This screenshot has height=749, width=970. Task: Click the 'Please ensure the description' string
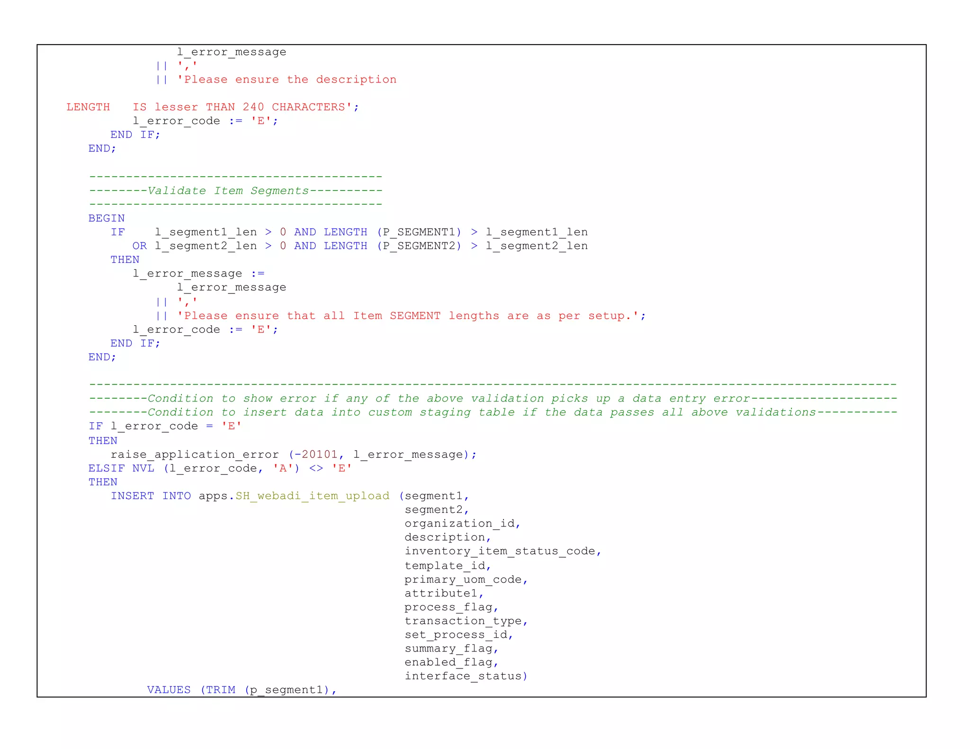coord(287,80)
